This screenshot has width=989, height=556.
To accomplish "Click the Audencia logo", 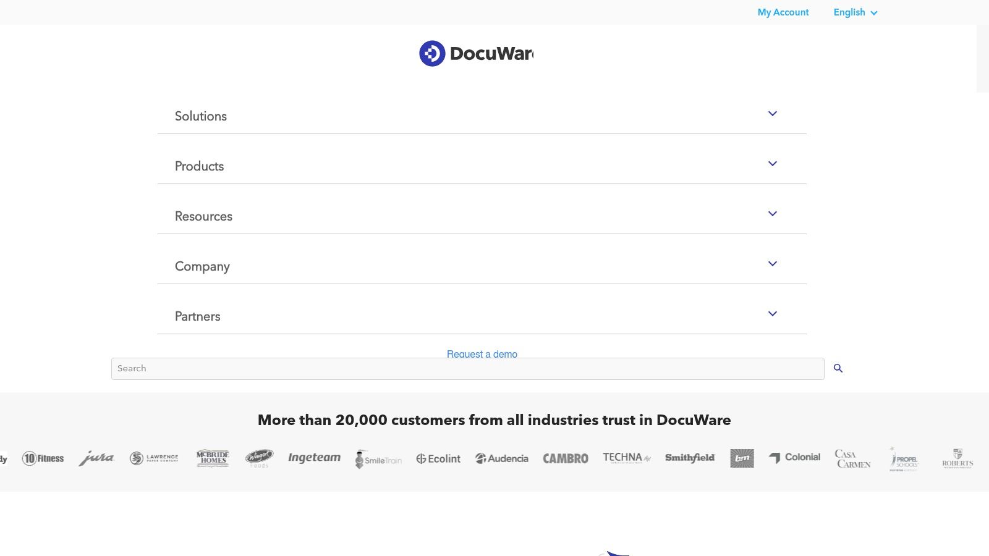I will pos(501,458).
